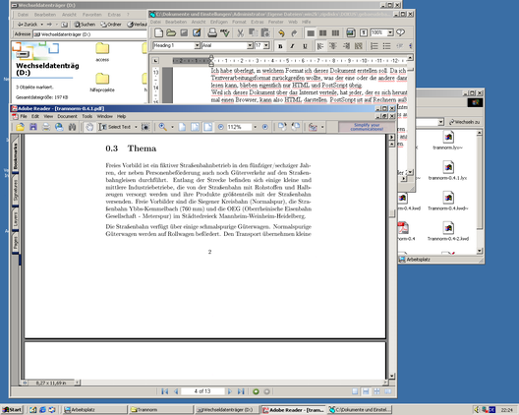Select Continuous page layout in status bar
The image size is (519, 415).
coord(366,391)
